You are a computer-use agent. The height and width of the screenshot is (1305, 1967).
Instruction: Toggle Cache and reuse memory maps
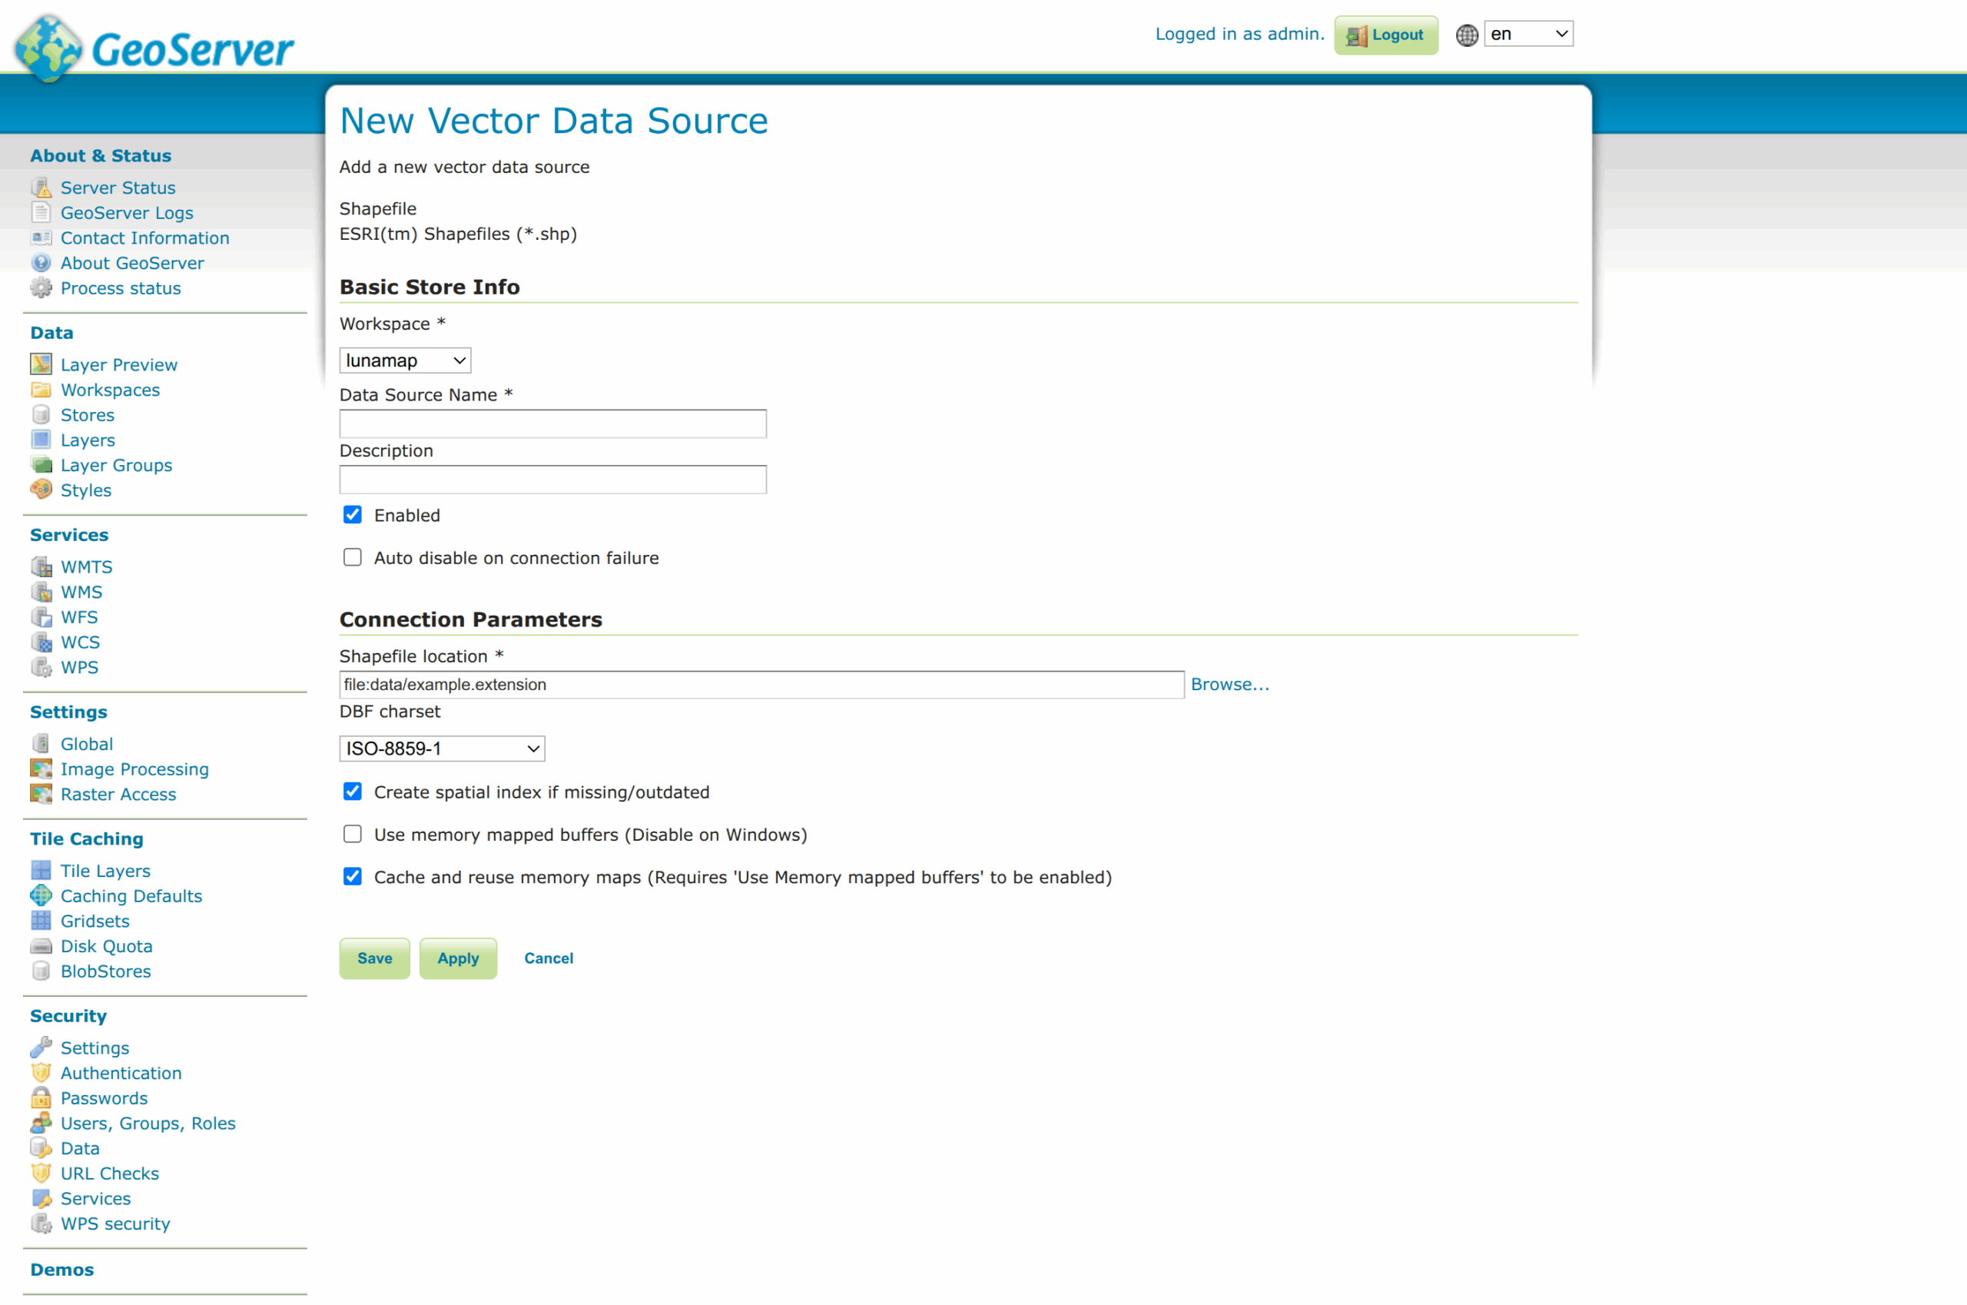353,876
